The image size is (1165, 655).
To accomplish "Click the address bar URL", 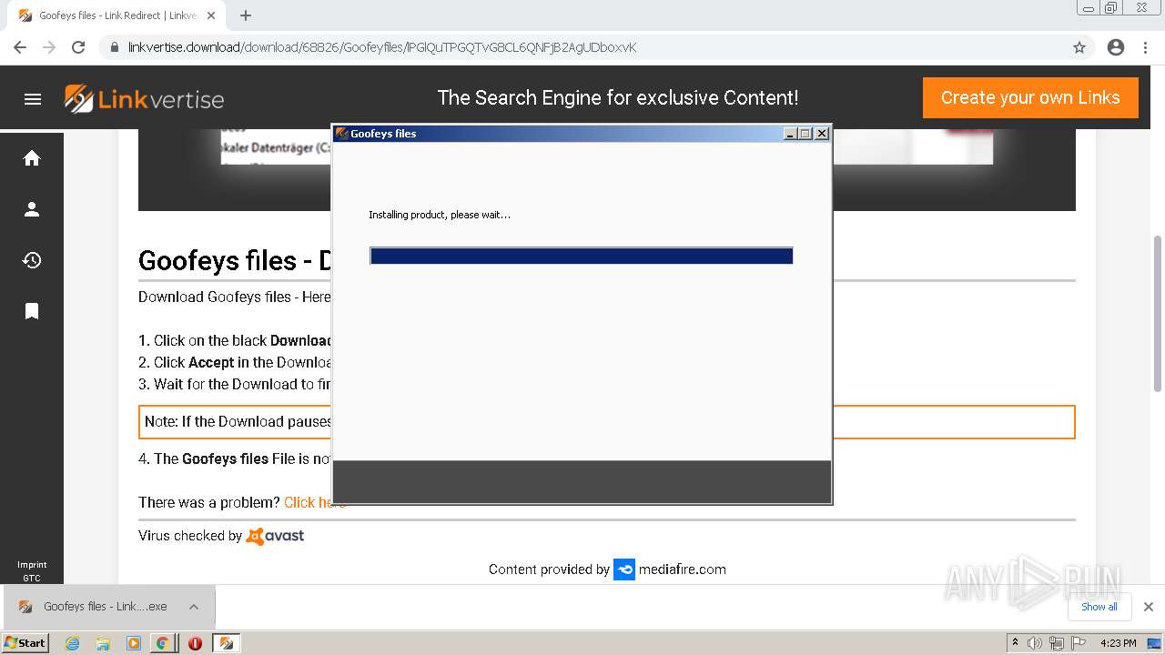I will [382, 47].
